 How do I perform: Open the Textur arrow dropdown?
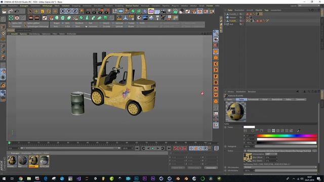[245, 151]
